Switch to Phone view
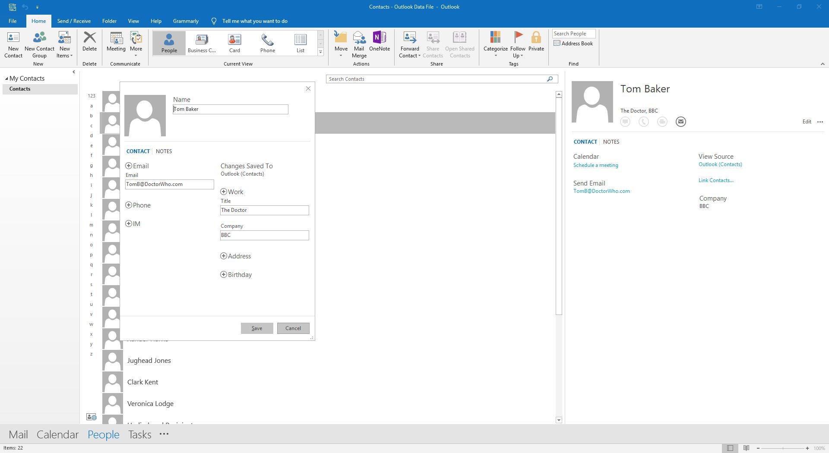The height and width of the screenshot is (453, 829). point(267,43)
